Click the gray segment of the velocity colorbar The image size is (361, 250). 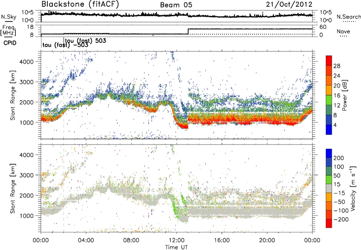329,189
